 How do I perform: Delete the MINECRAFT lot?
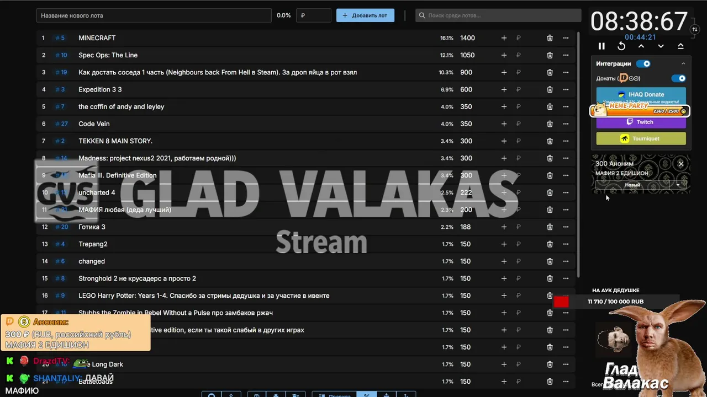[x=550, y=38]
